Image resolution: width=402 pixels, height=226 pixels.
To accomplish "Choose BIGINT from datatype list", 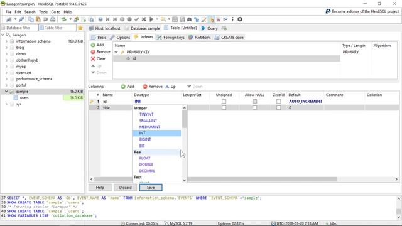I will [145, 139].
